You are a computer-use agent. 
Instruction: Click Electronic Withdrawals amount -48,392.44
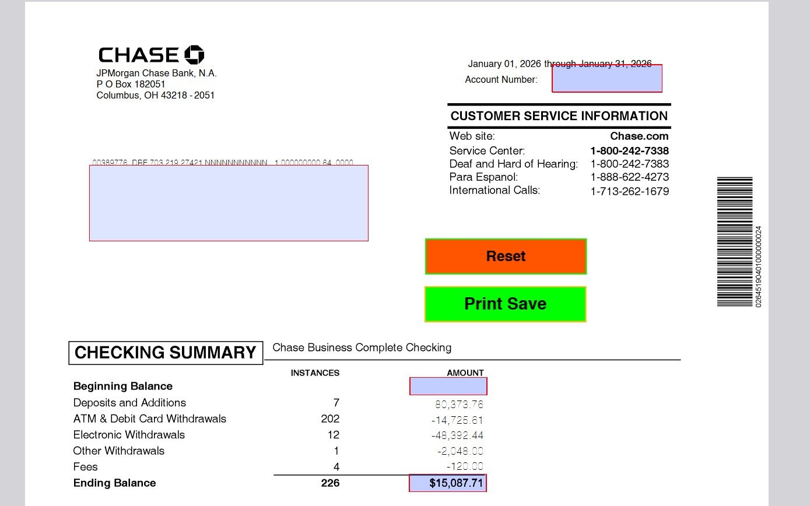coord(457,435)
